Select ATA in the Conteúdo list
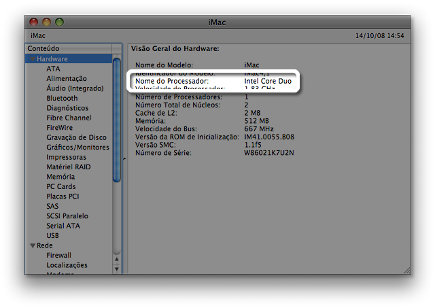 click(53, 69)
